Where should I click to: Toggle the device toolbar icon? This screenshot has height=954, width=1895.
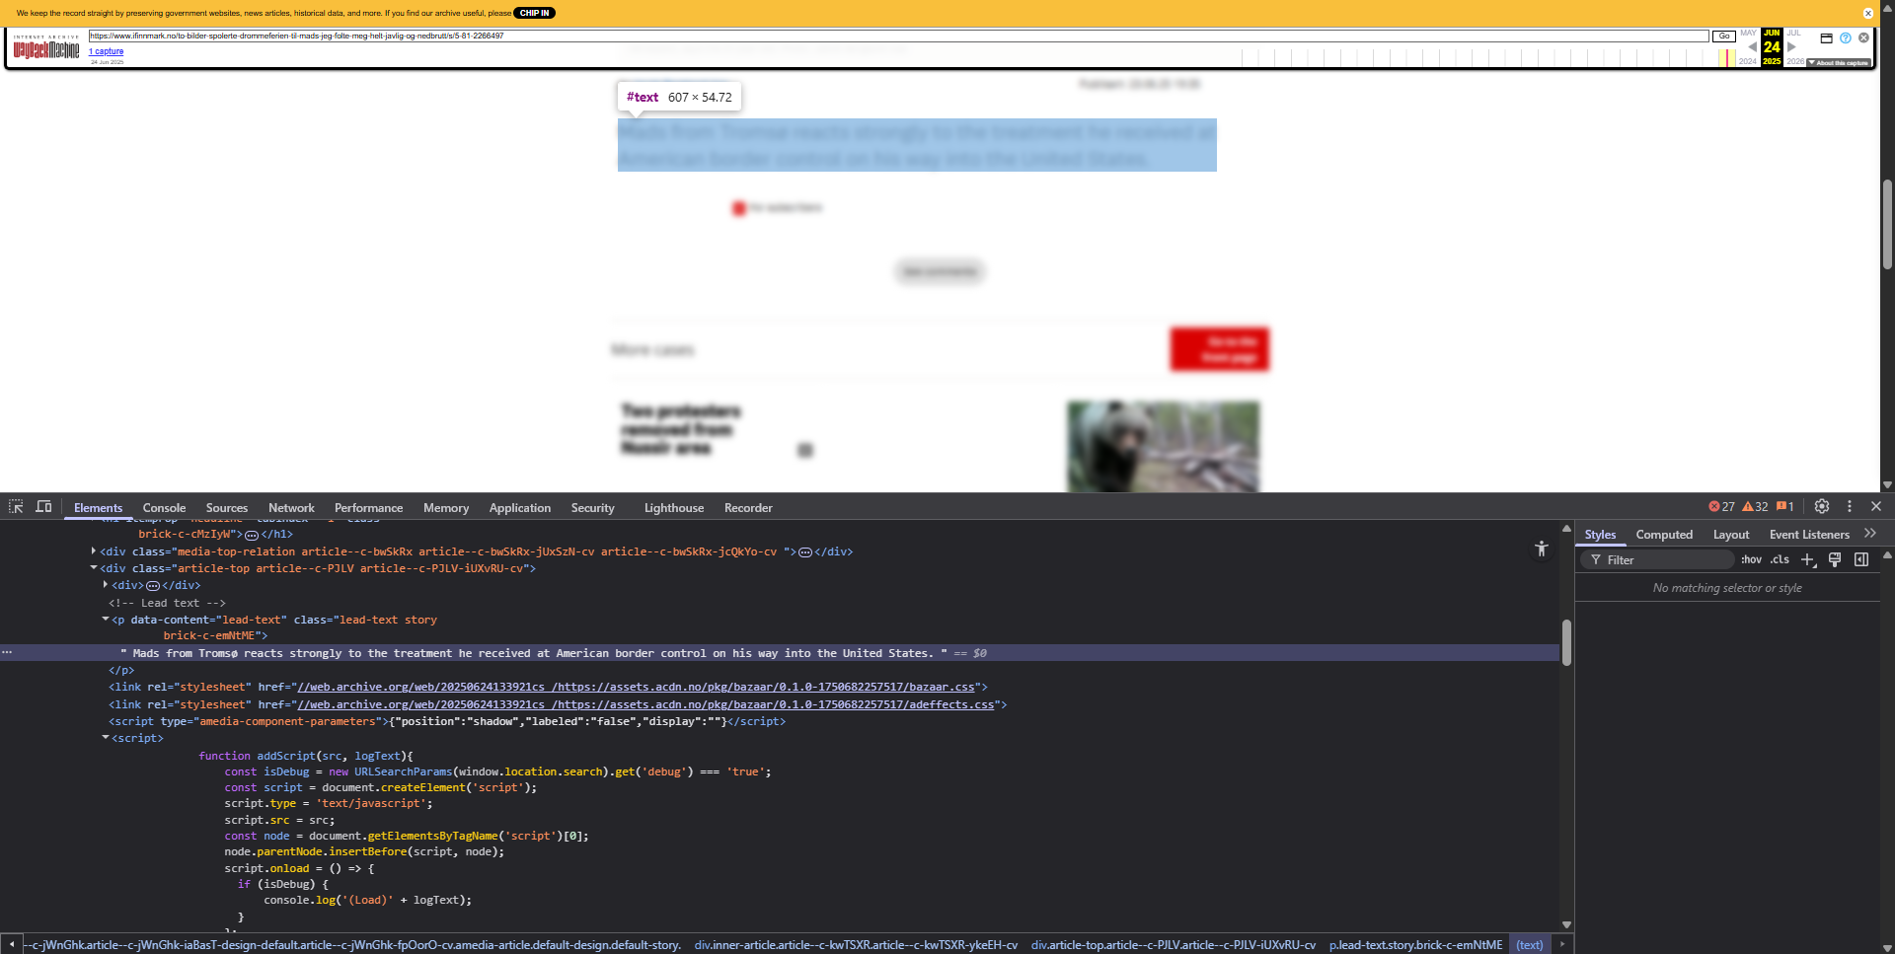(x=43, y=506)
